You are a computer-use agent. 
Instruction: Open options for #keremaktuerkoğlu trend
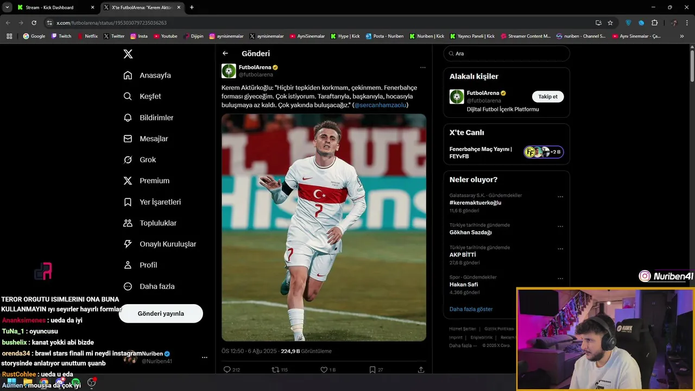pos(560,197)
